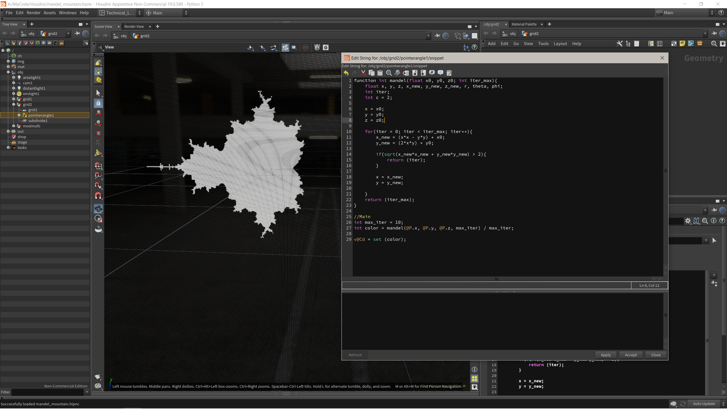Image resolution: width=727 pixels, height=409 pixels.
Task: Click the Accept button
Action: point(631,355)
